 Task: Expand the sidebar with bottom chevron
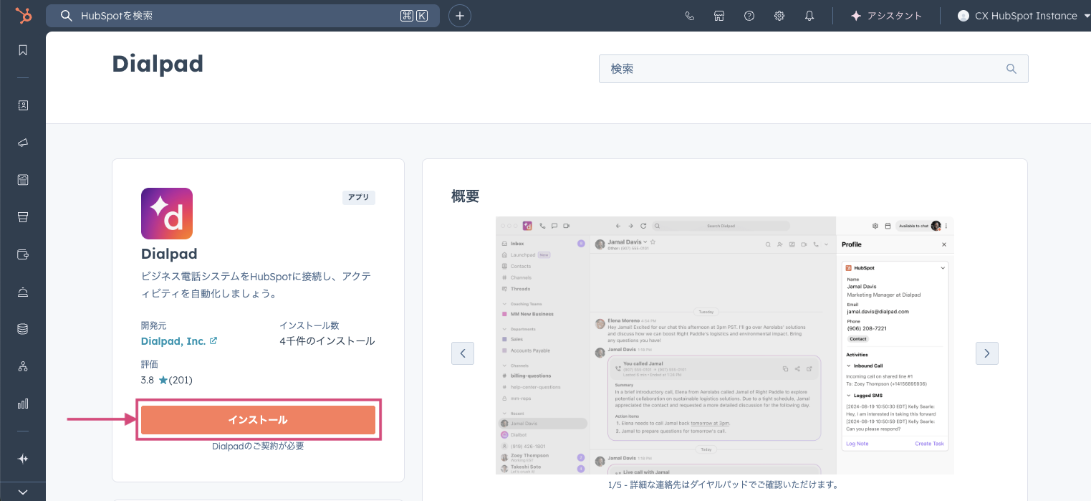pos(23,492)
